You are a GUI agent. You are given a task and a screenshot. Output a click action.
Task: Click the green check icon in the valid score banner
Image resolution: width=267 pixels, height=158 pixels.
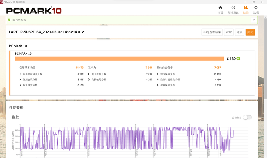click(x=9, y=20)
